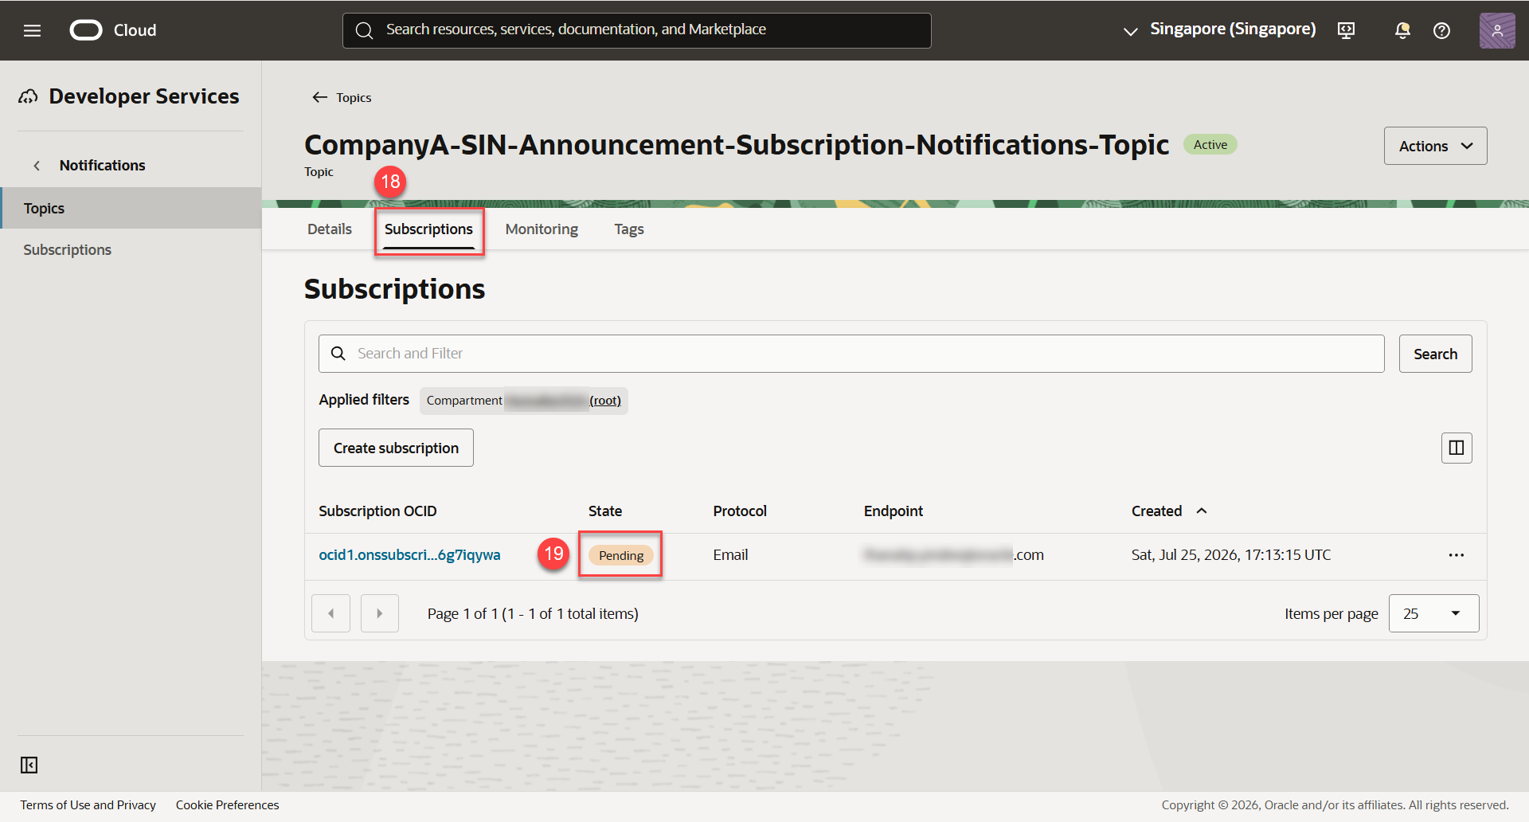Collapse the sidebar with the panel icon
The width and height of the screenshot is (1529, 822).
29,765
